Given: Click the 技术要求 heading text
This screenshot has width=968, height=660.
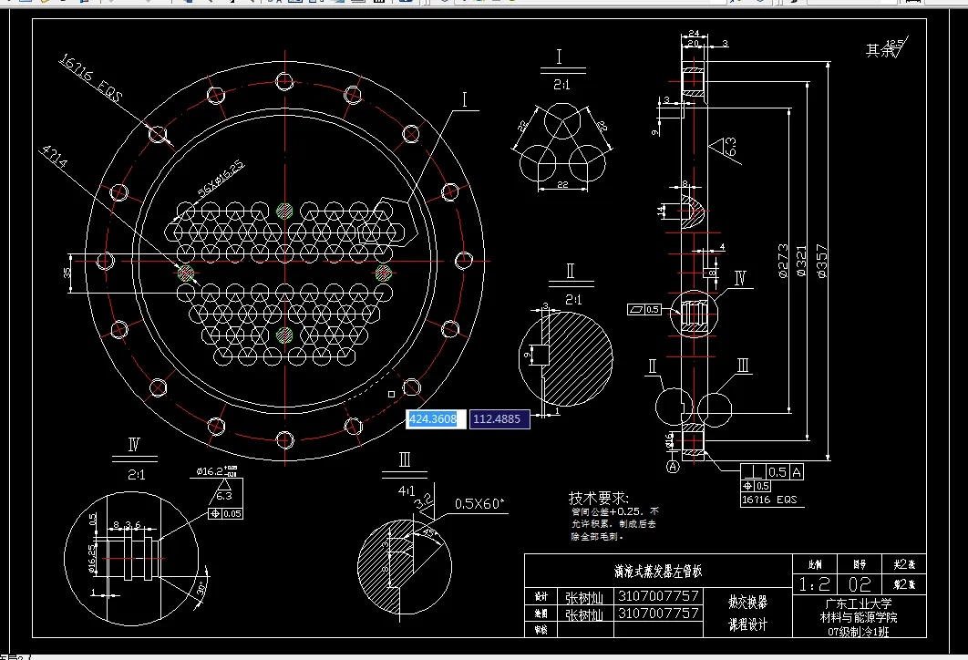Looking at the screenshot, I should tap(598, 499).
